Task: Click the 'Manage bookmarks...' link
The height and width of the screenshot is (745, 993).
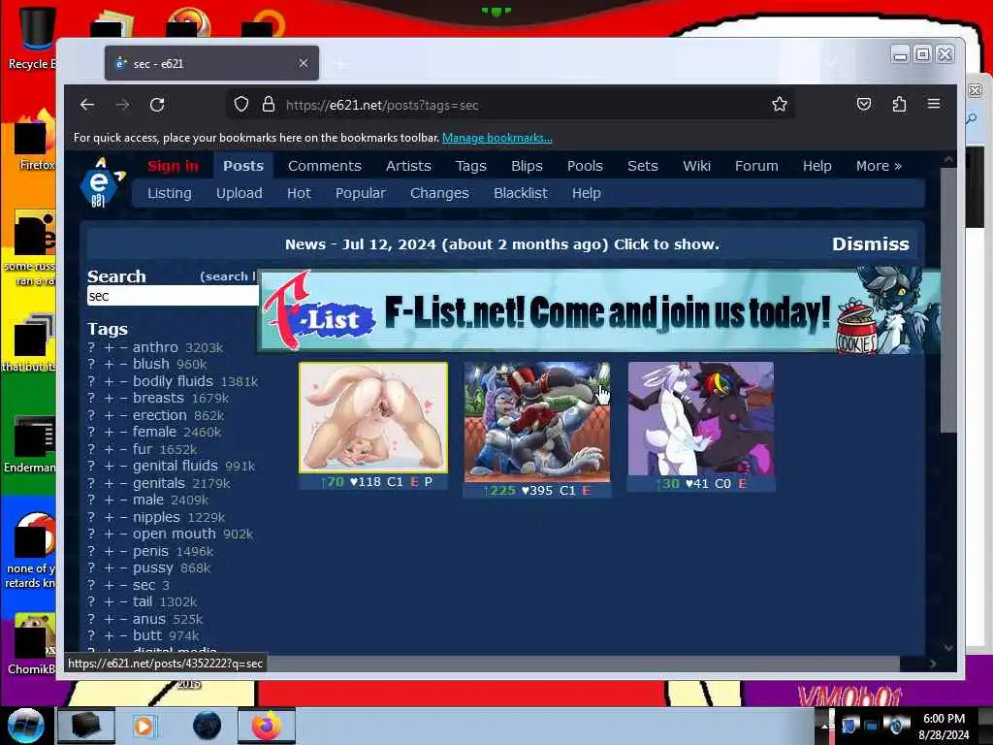Action: pyautogui.click(x=497, y=138)
